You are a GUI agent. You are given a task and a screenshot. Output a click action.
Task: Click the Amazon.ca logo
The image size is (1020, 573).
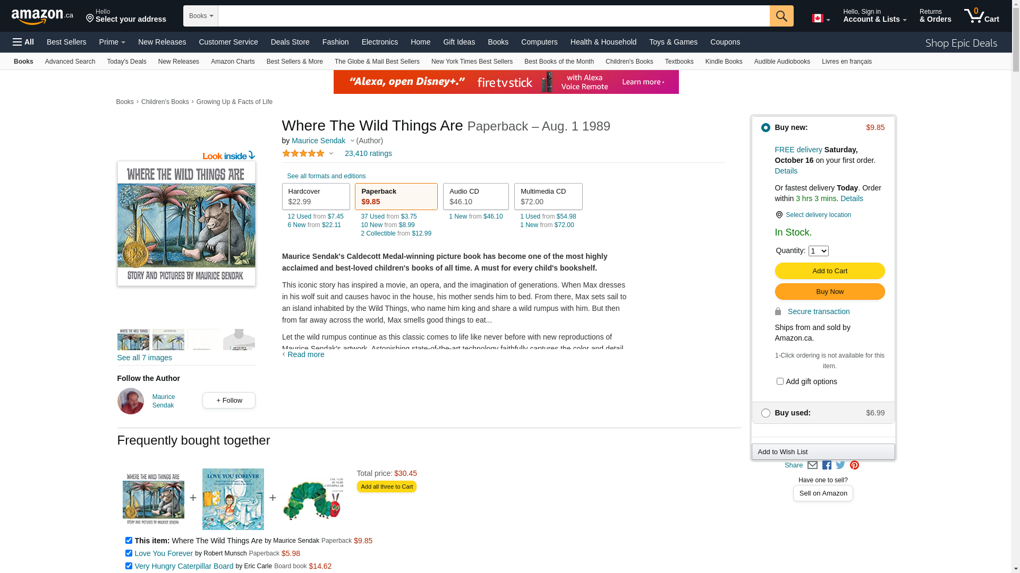coord(42,16)
